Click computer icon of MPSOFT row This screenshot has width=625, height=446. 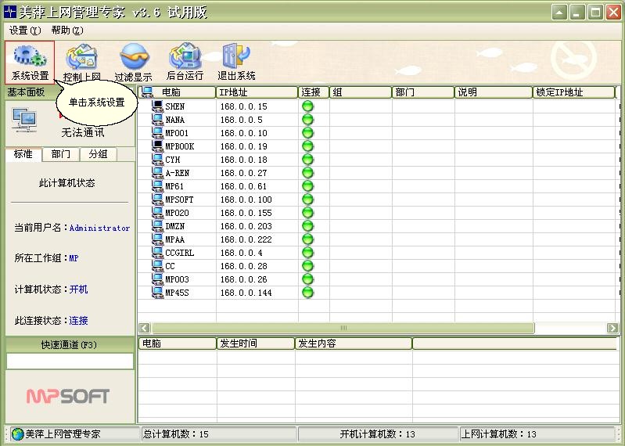(157, 199)
